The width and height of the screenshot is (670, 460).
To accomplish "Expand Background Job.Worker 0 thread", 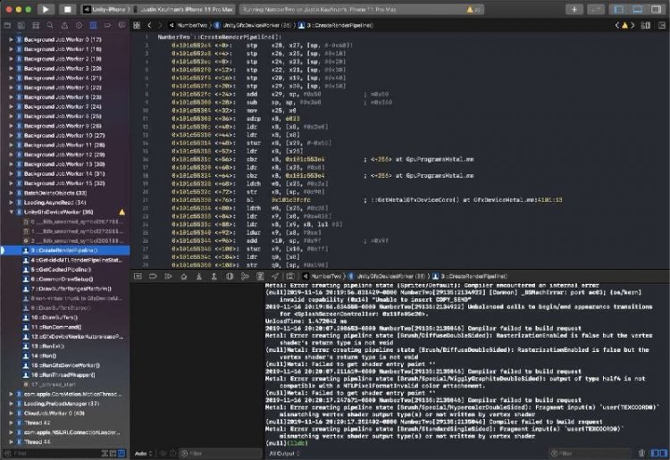I will 10,41.
